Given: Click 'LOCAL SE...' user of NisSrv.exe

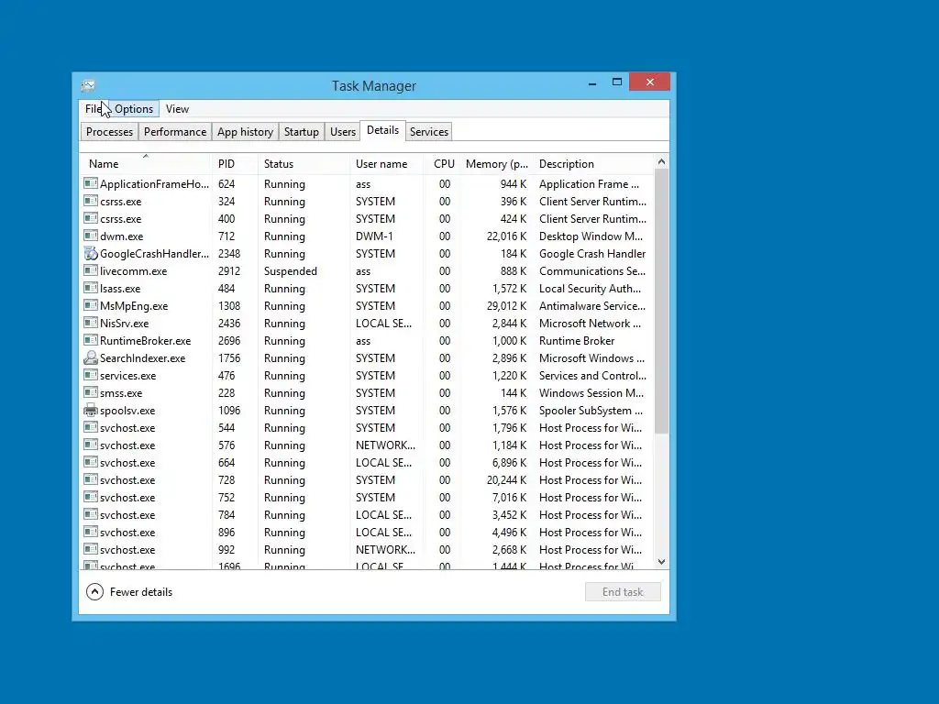Looking at the screenshot, I should (384, 324).
